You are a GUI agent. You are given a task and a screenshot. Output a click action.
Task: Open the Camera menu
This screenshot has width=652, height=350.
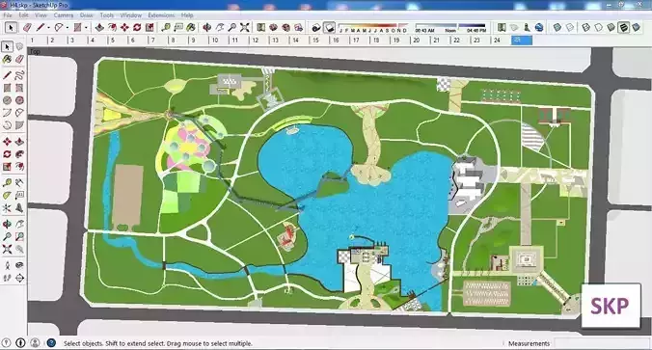64,15
